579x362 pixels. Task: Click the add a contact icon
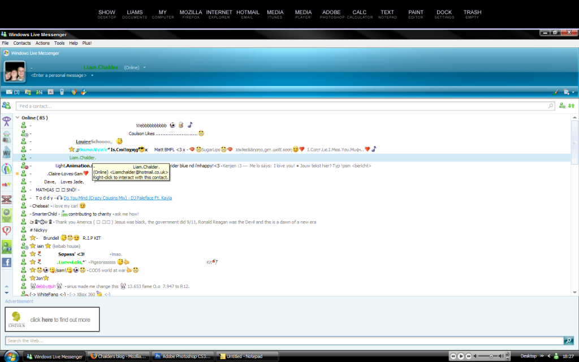click(x=561, y=106)
